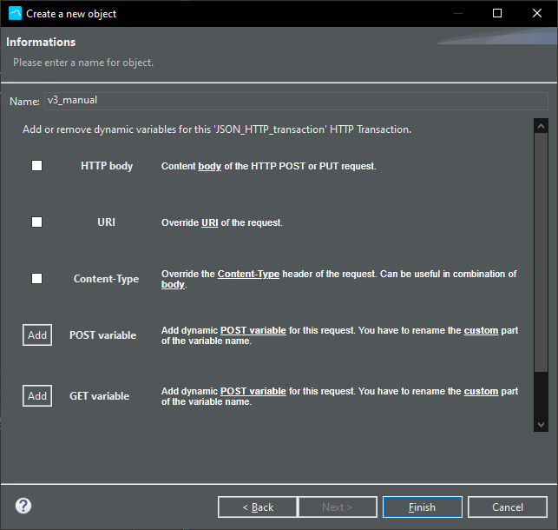Click the underlined body link in HTTP body description
The image size is (558, 530).
(x=209, y=166)
